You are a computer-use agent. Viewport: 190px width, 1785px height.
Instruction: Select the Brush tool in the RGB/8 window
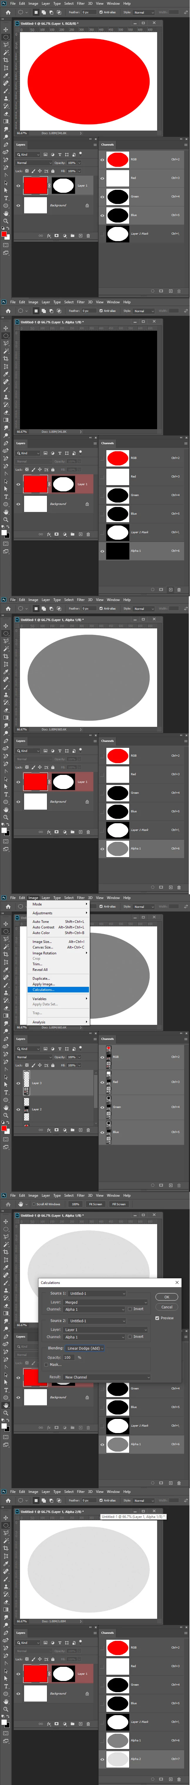(6, 91)
